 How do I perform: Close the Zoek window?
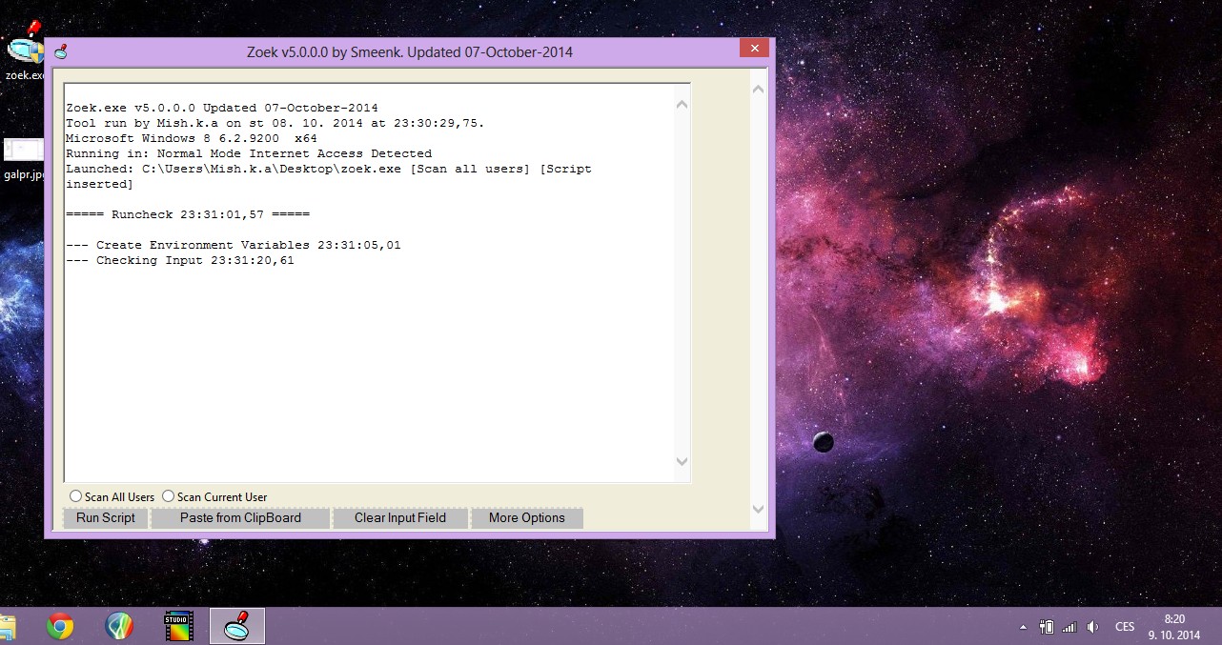tap(754, 49)
